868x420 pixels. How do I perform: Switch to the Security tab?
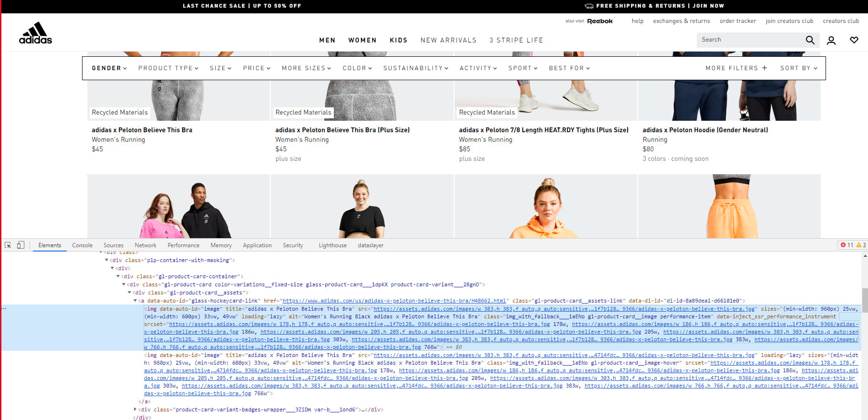293,245
